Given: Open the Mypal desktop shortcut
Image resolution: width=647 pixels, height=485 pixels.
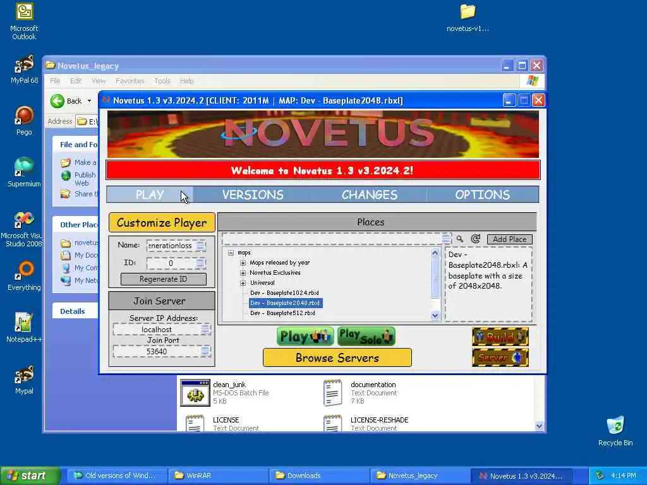Looking at the screenshot, I should point(24,380).
